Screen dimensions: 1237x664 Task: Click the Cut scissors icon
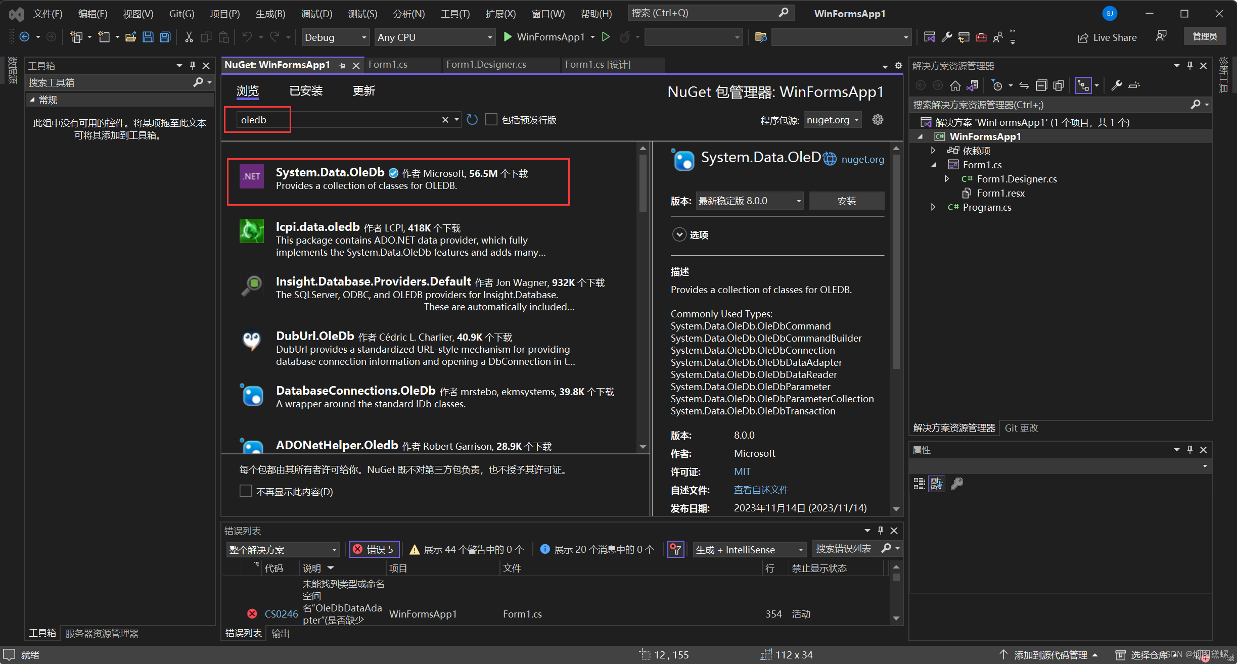click(x=189, y=37)
